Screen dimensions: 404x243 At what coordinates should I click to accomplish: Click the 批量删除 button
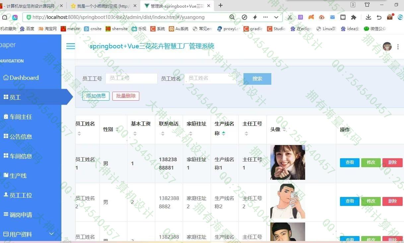pos(126,96)
